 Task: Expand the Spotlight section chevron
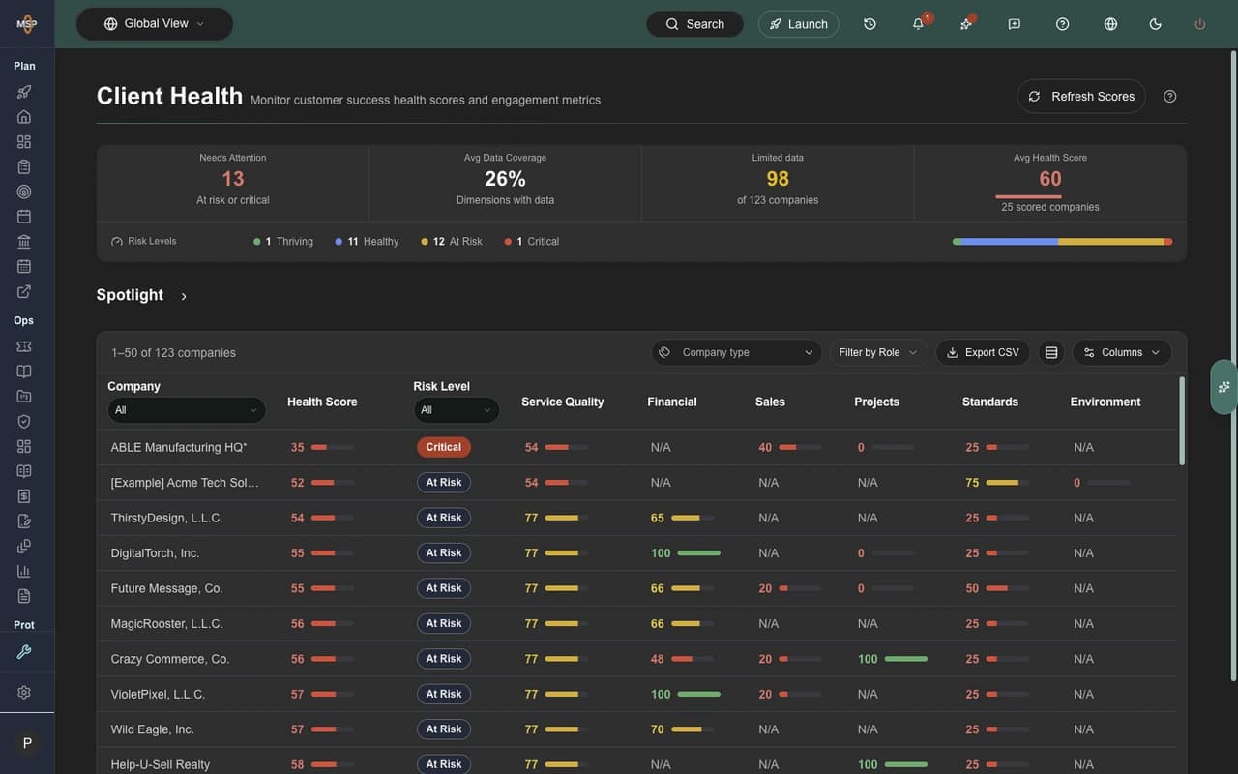pos(184,296)
